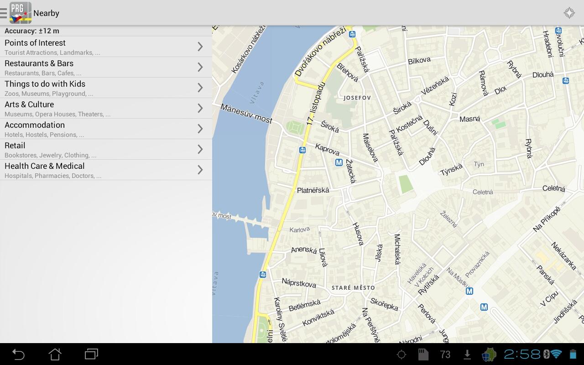Image resolution: width=584 pixels, height=365 pixels.
Task: Tap 17. listopadu street label
Action: pyautogui.click(x=316, y=104)
